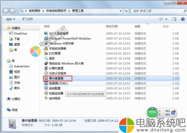This screenshot has width=187, height=133.
Task: Click the 桌面 icon in sidebar
Action: coord(11,44)
